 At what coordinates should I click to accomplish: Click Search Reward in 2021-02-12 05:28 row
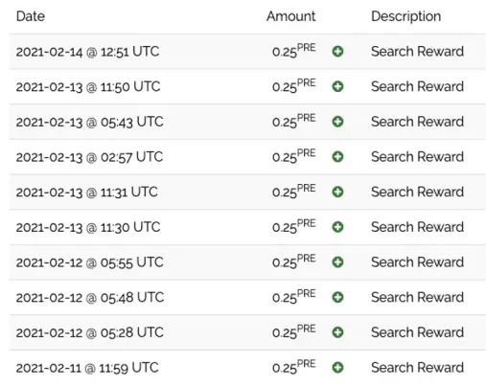[417, 332]
